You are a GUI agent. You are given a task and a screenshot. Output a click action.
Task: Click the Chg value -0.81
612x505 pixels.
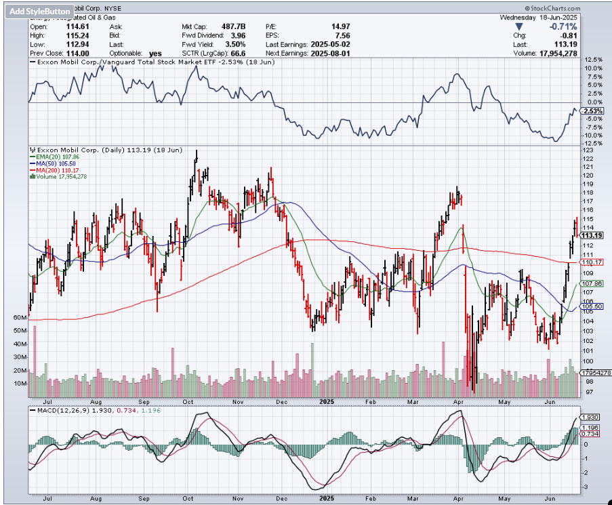[569, 36]
